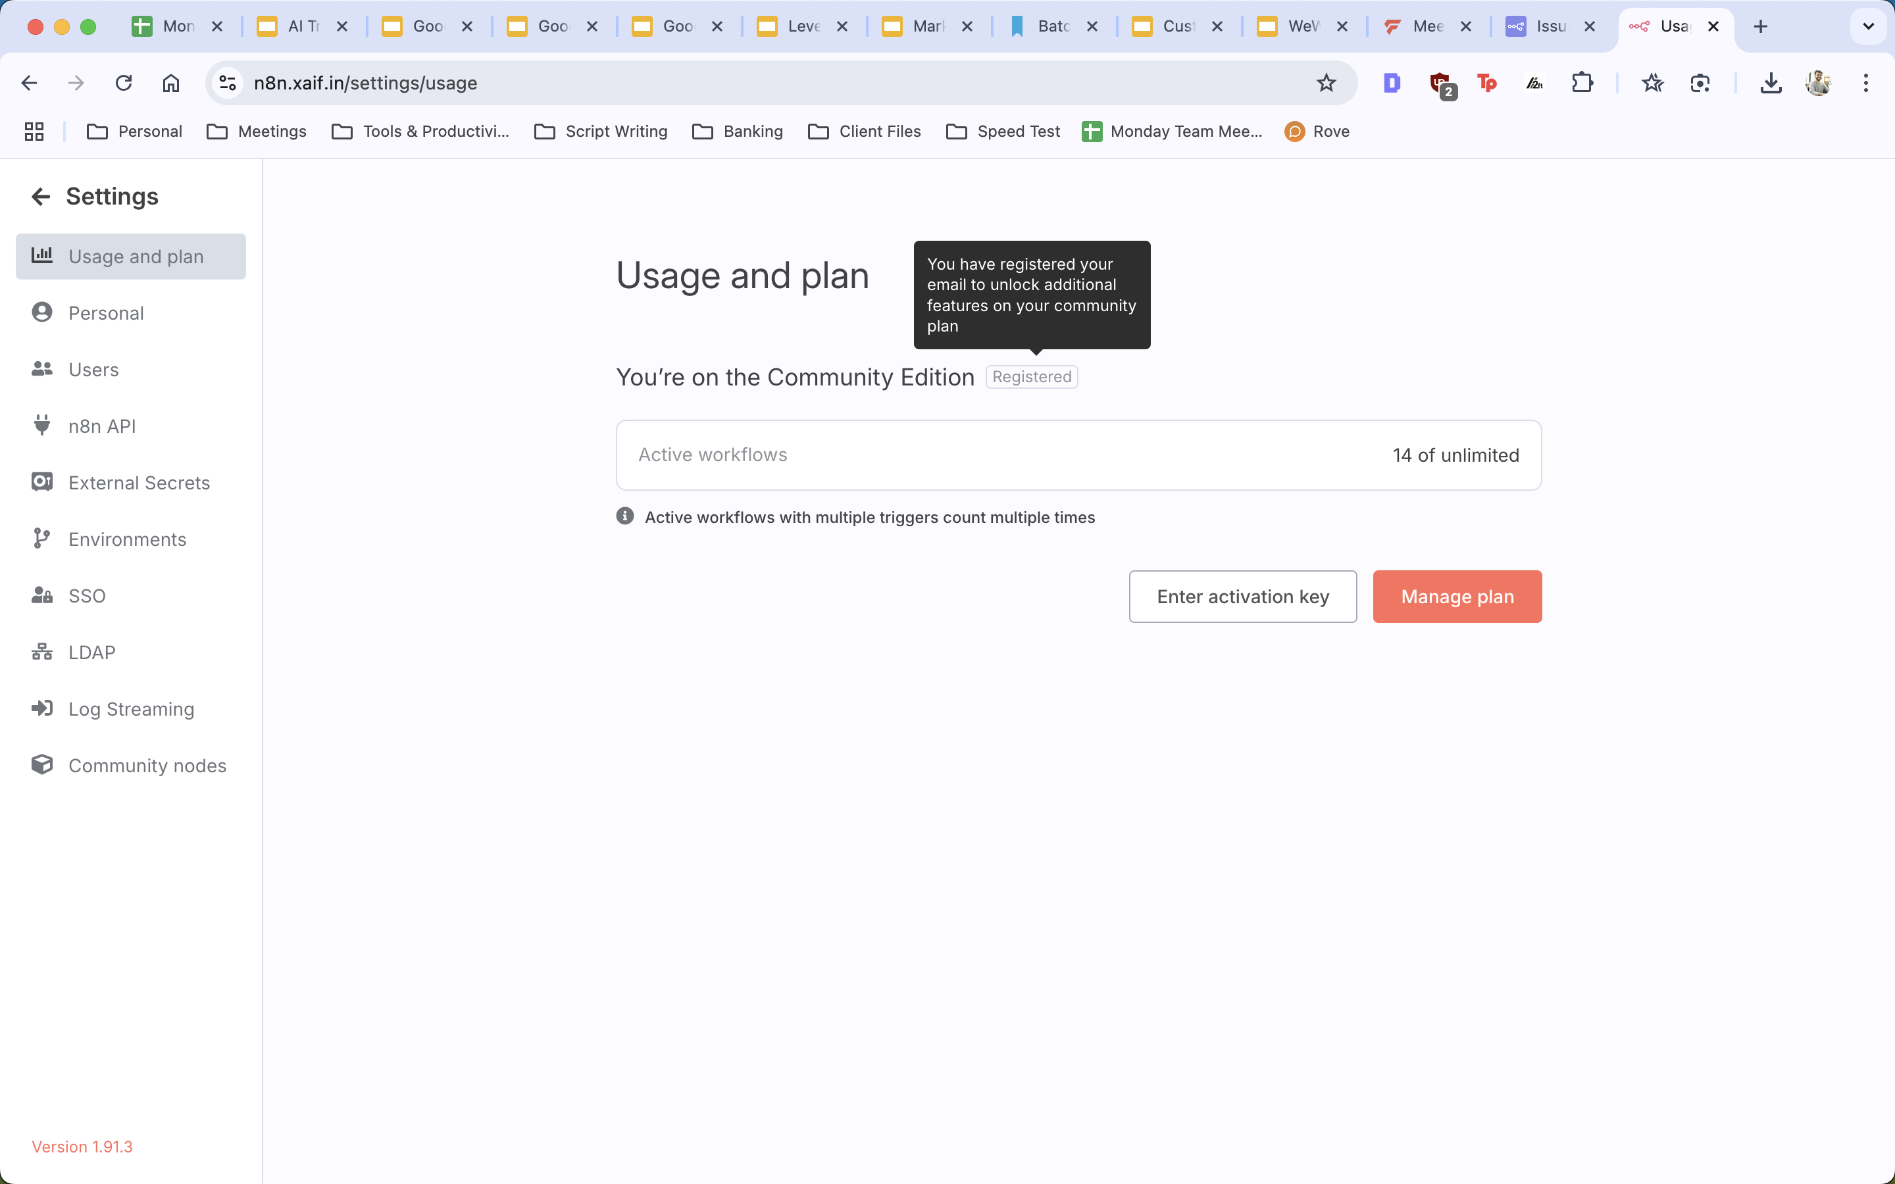Open n8n API settings

click(x=131, y=426)
